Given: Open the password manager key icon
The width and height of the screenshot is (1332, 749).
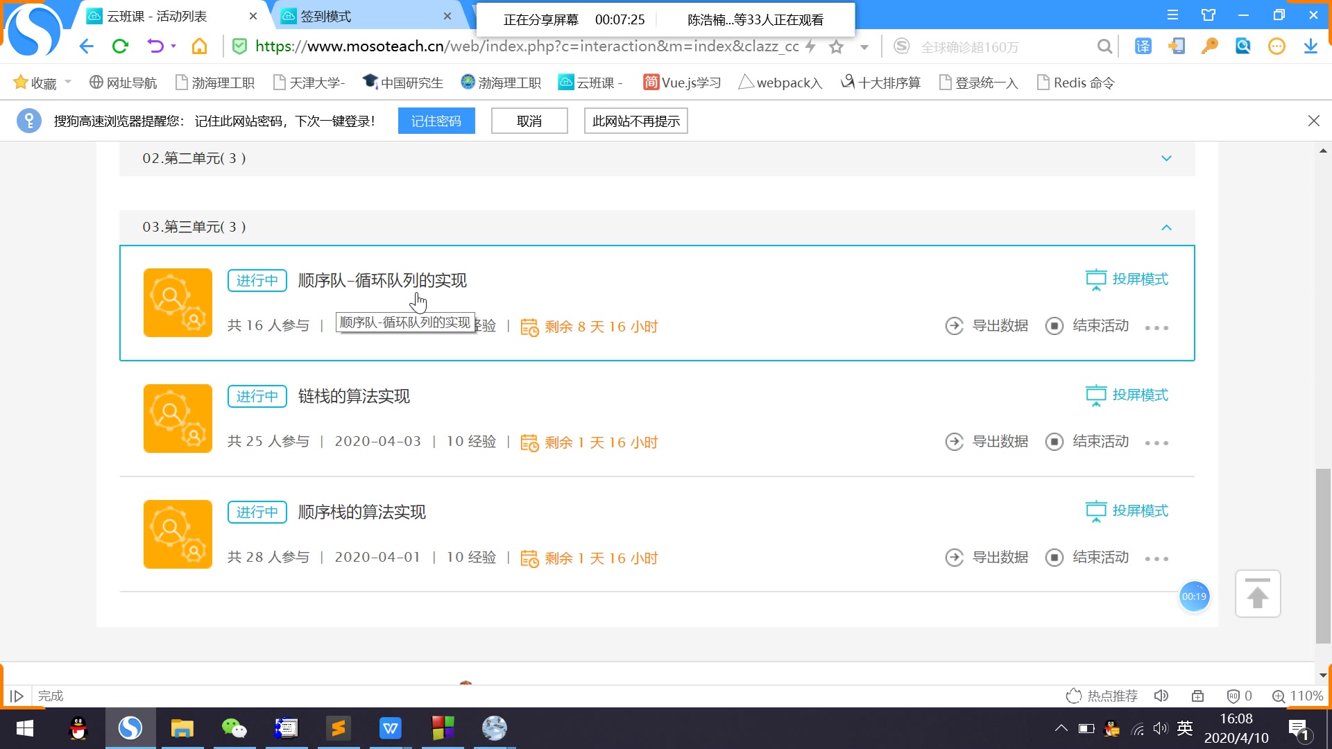Looking at the screenshot, I should pos(1209,46).
